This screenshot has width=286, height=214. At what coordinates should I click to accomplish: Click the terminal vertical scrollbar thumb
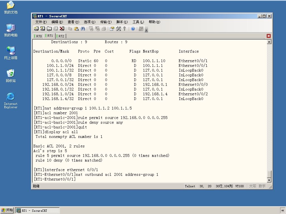[x=269, y=174]
